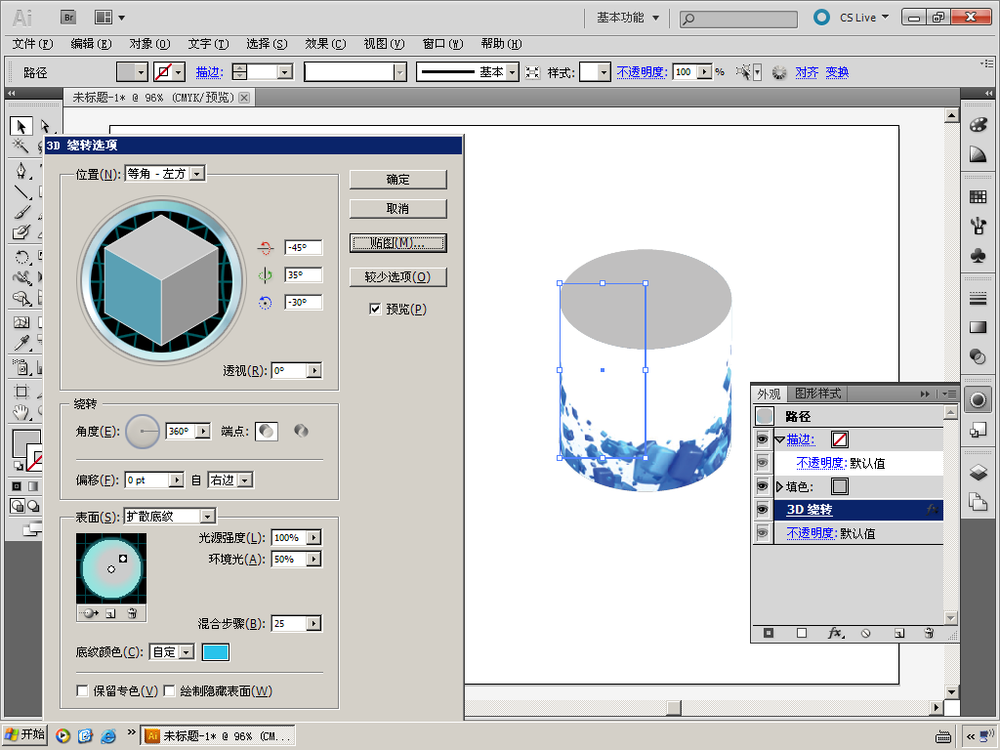Enable the 保留专色 checkbox

(83, 691)
